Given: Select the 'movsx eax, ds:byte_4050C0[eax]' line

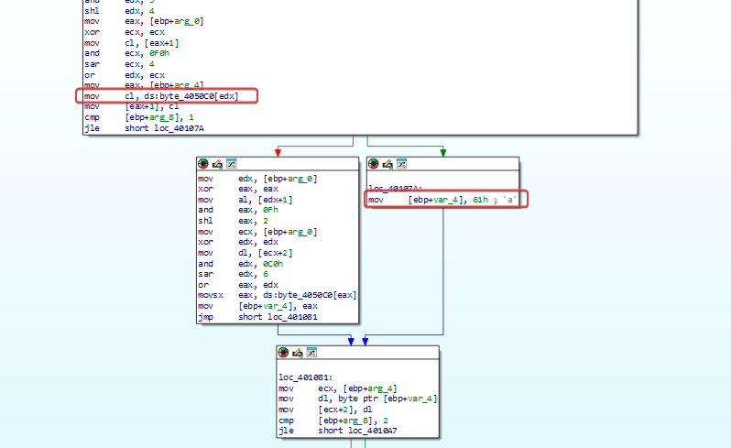Looking at the screenshot, I should coord(278,295).
